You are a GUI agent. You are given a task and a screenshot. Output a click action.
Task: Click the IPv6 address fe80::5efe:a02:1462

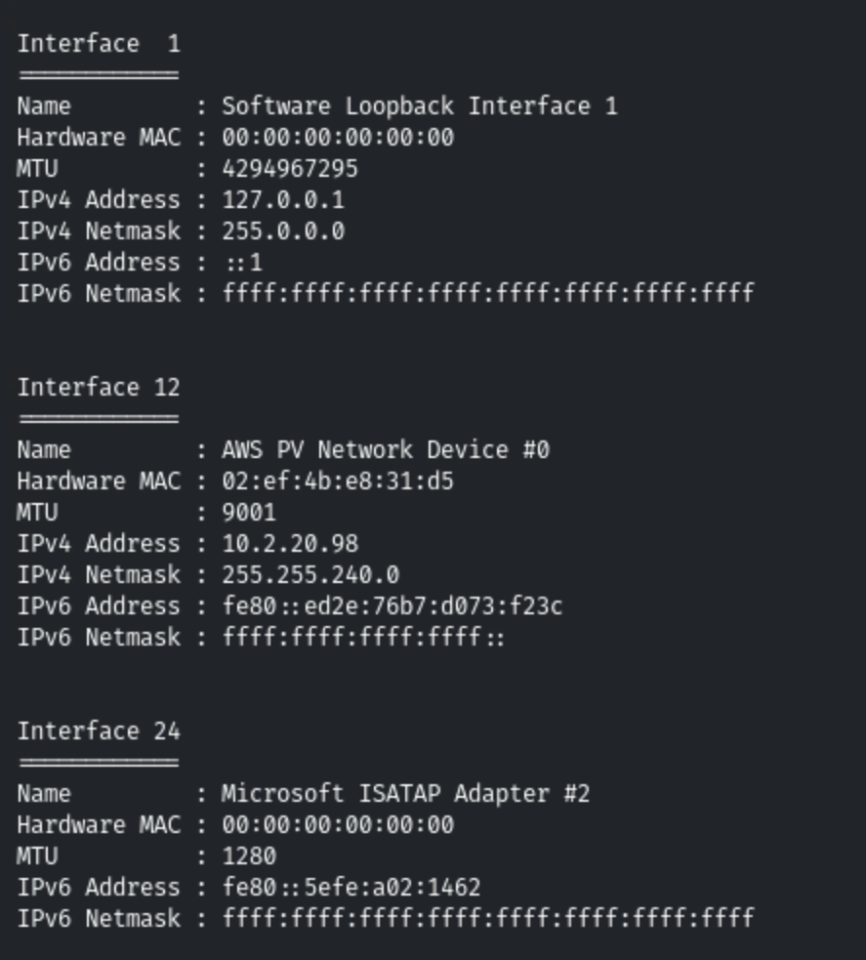coord(351,888)
